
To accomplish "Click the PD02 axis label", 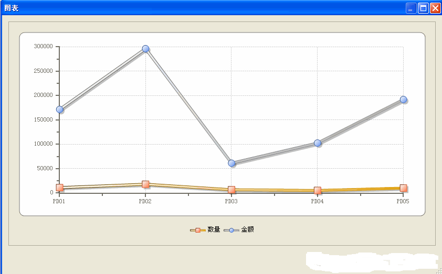I will [145, 201].
